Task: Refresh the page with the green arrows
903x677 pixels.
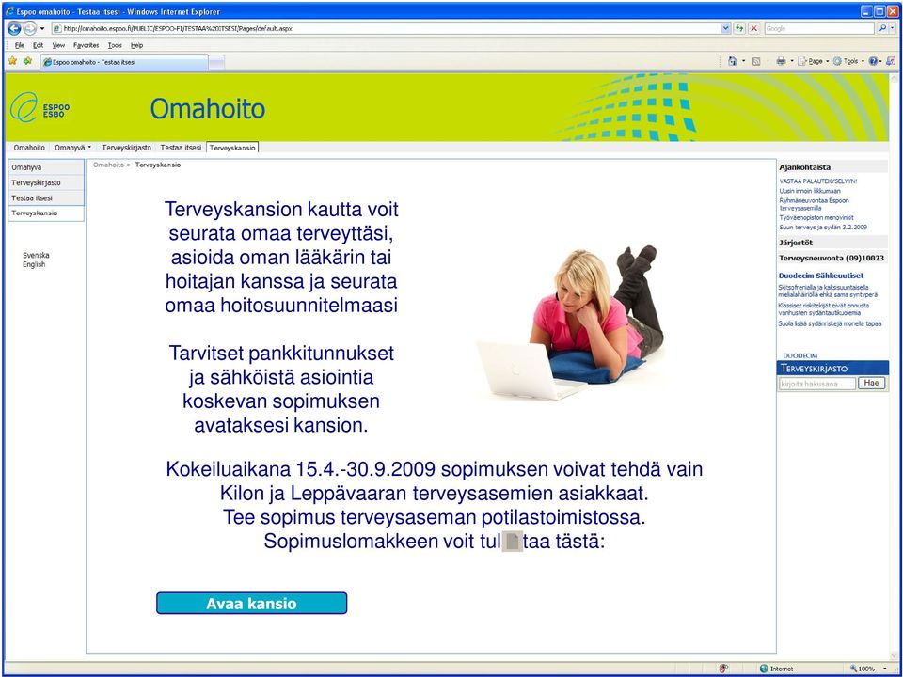Action: (x=739, y=28)
